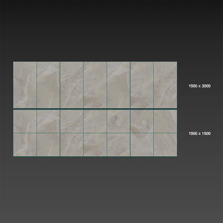The height and width of the screenshot is (223, 223).
Task: Select the middle tall slab of the 1500x3000 row
Action: (95, 85)
